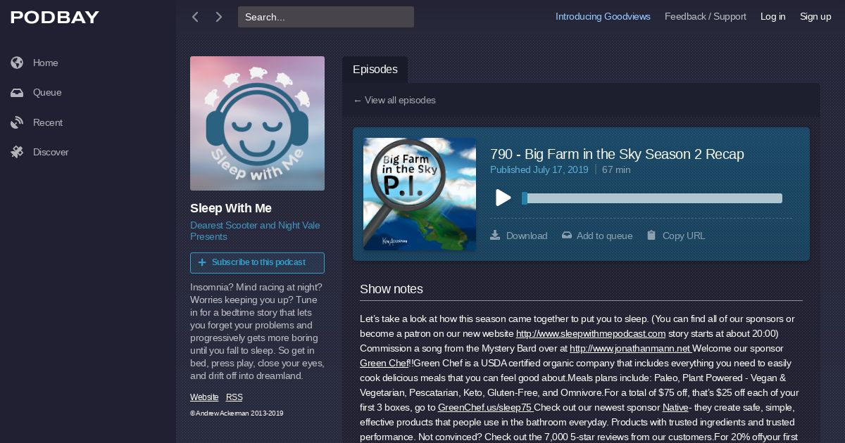Click the Queue inbox icon
845x443 pixels.
pos(17,92)
